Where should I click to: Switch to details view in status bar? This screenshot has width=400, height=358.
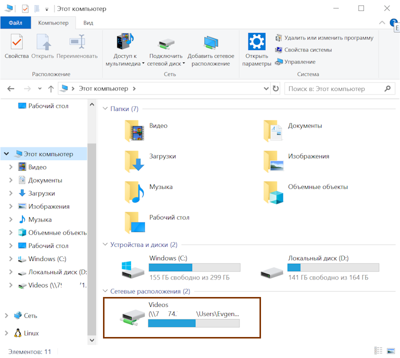coord(379,351)
